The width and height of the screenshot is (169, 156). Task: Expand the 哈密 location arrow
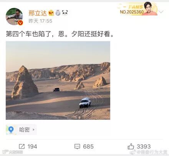click(x=34, y=129)
